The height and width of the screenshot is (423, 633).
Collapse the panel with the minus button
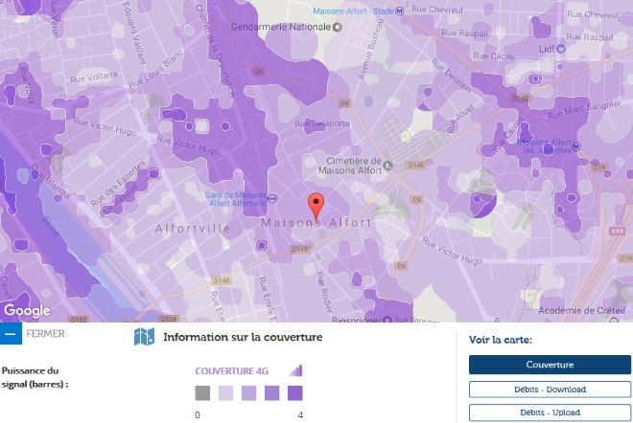[x=11, y=334]
